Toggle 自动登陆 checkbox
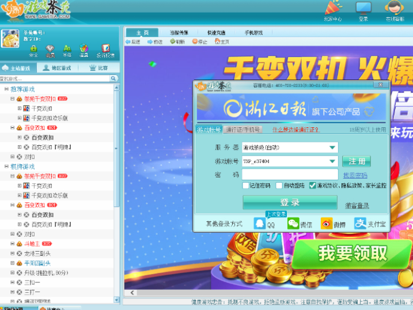 click(x=279, y=186)
